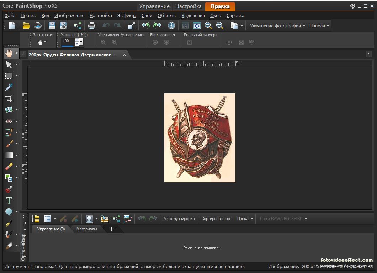Rotate the image left with the toolbar icon
Screen dimensions: 377x273
tap(146, 26)
